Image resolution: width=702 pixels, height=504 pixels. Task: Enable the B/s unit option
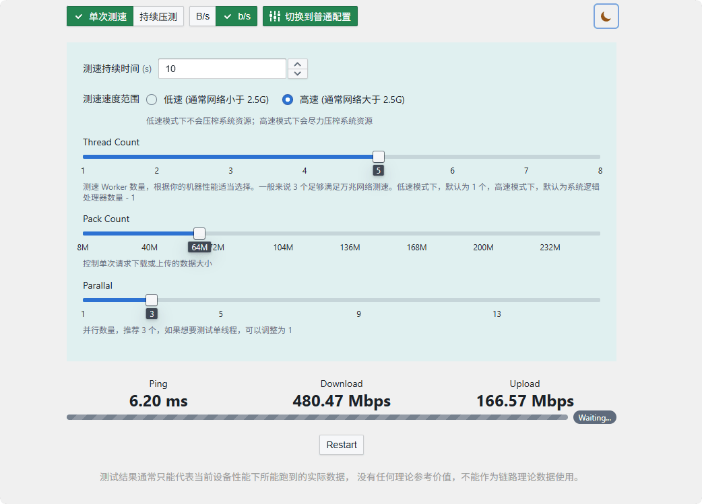click(202, 16)
